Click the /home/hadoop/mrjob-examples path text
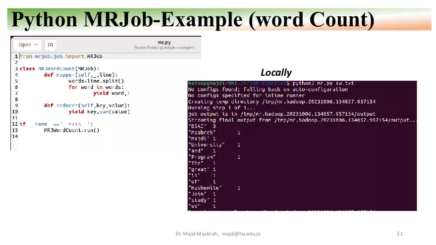Viewport: 436px width, 245px height. [x=164, y=48]
